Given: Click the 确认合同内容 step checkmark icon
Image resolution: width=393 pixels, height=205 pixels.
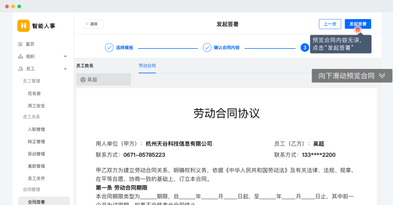Looking at the screenshot, I should (x=207, y=48).
